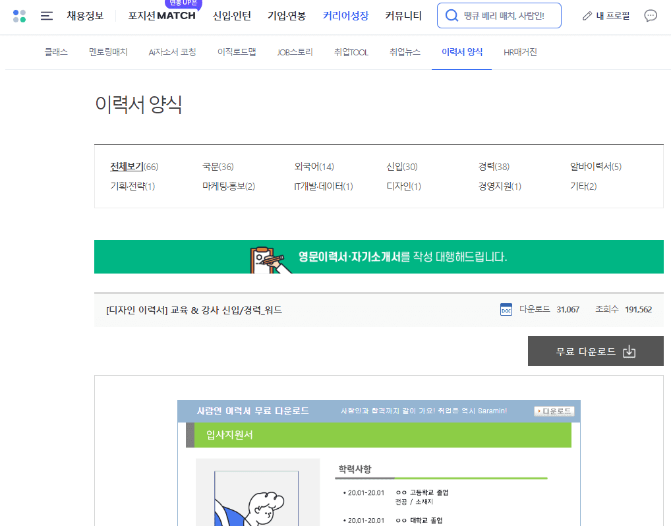Open the 영문이력서 작성 대행 banner
This screenshot has width=671, height=526.
point(379,256)
